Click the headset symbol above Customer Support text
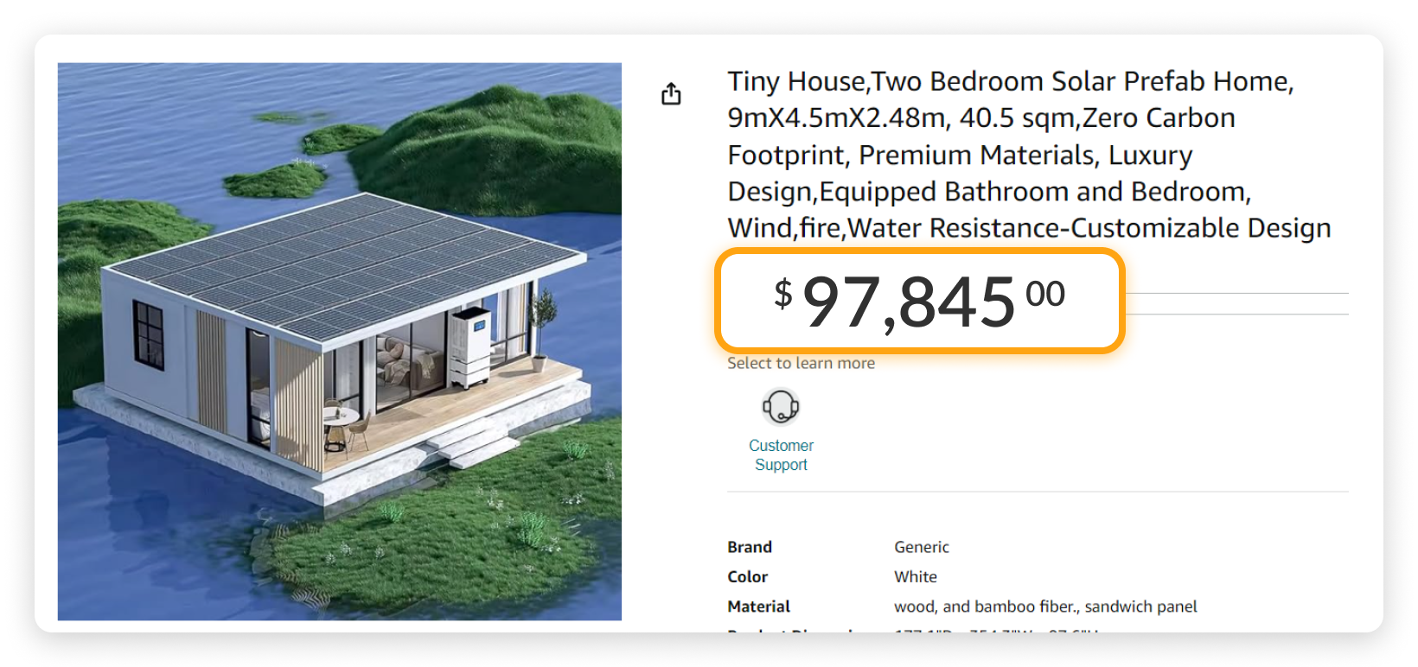1418x667 pixels. click(781, 406)
